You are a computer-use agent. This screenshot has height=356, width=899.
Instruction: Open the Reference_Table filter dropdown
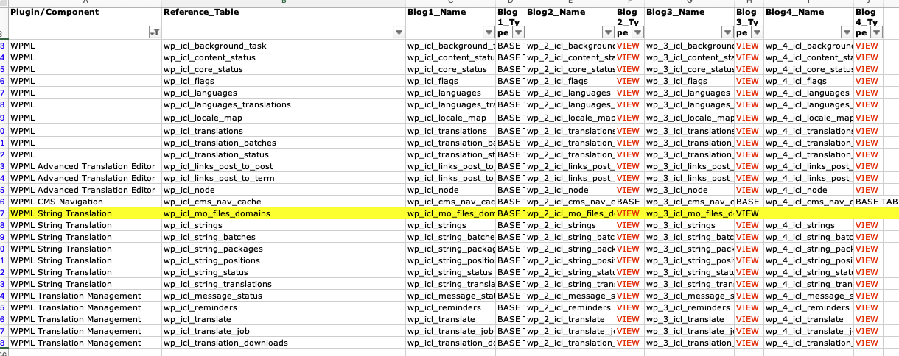click(399, 32)
